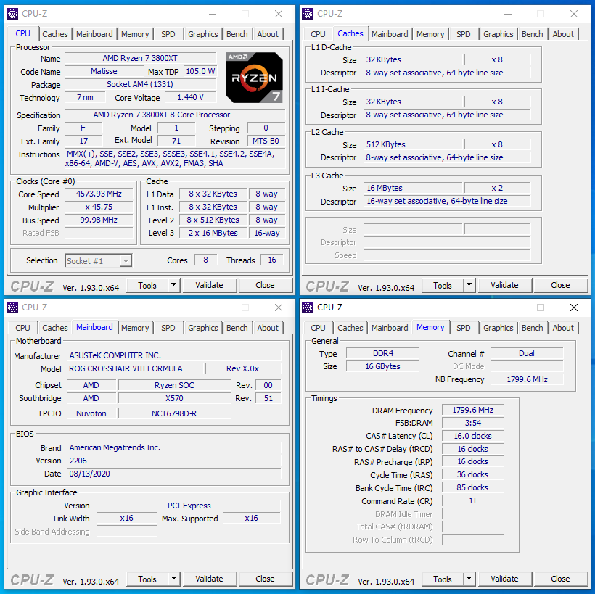Click Bank Cycle Time 85 clocks value
This screenshot has height=594, width=595.
pyautogui.click(x=473, y=487)
